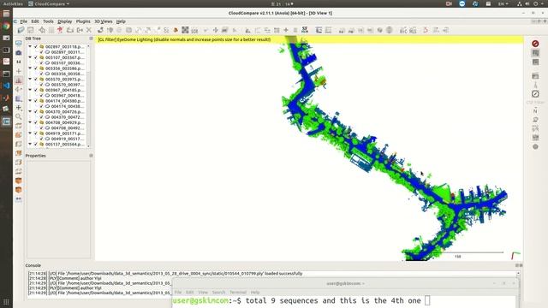Viewport: 548px width, 308px height.
Task: Click the red upward arrow toolbar icon
Action: coord(60,30)
